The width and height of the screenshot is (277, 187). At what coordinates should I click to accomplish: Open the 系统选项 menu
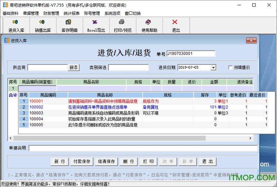click(x=112, y=13)
